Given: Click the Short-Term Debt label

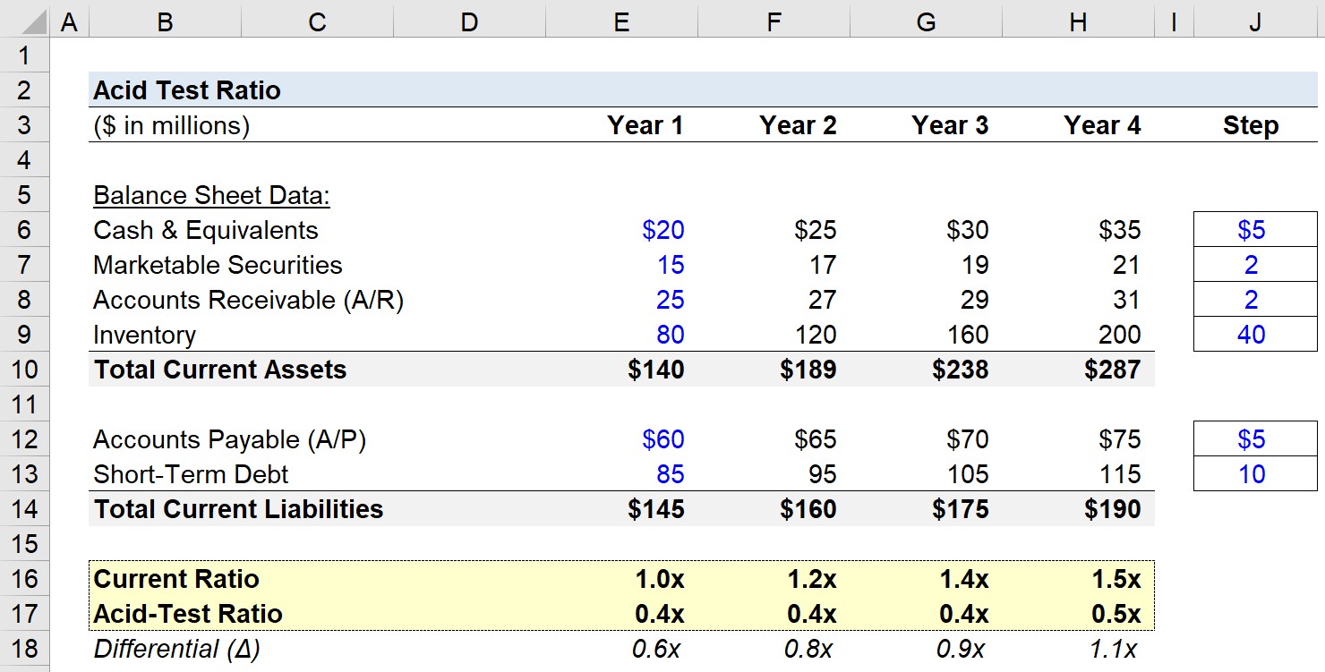Looking at the screenshot, I should point(192,474).
